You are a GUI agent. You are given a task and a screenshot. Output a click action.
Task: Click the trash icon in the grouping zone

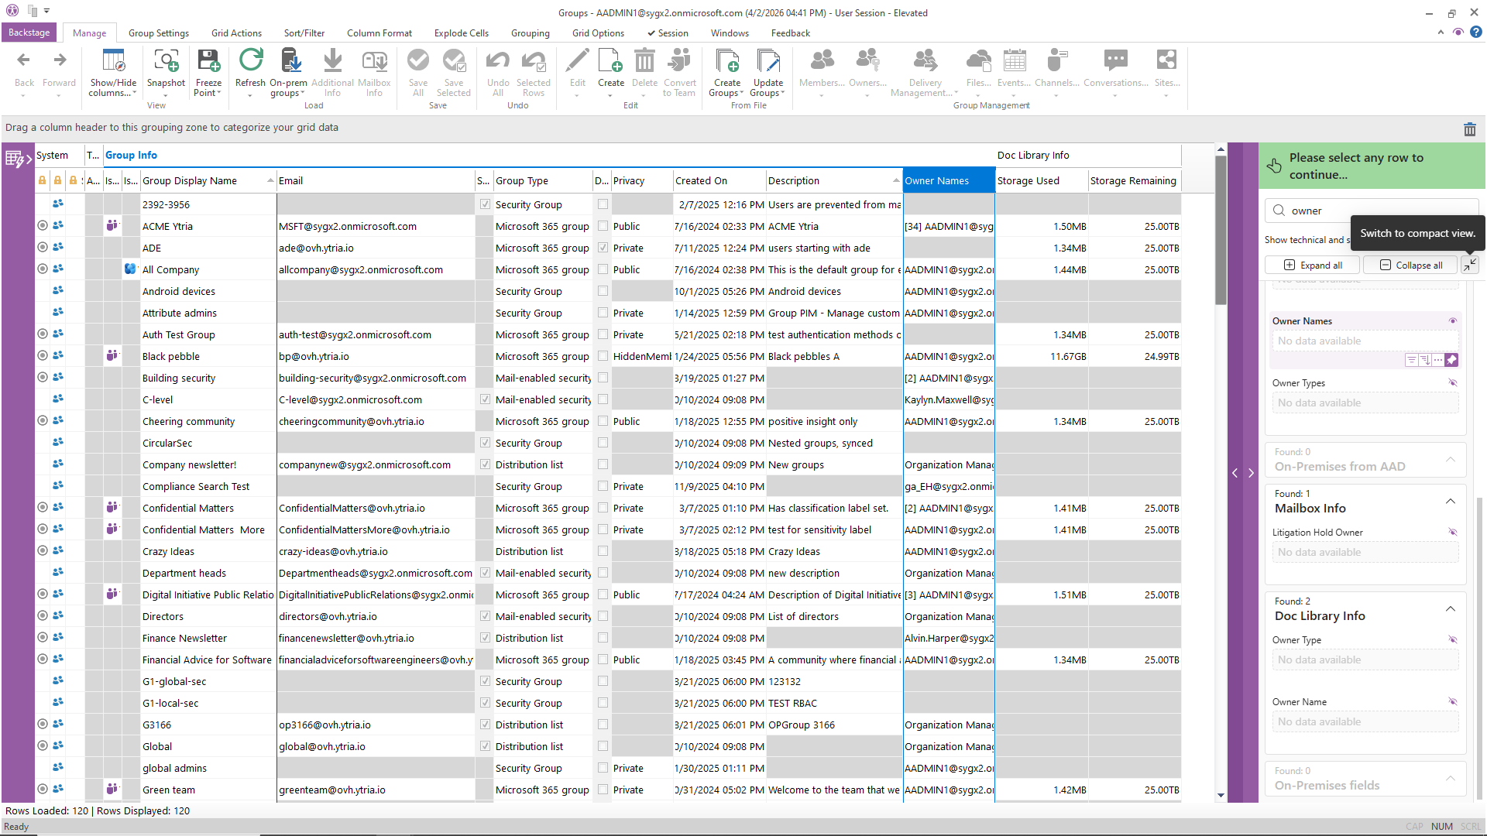pos(1469,129)
